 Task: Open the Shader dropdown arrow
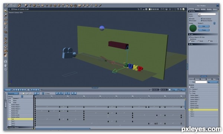click(x=214, y=23)
